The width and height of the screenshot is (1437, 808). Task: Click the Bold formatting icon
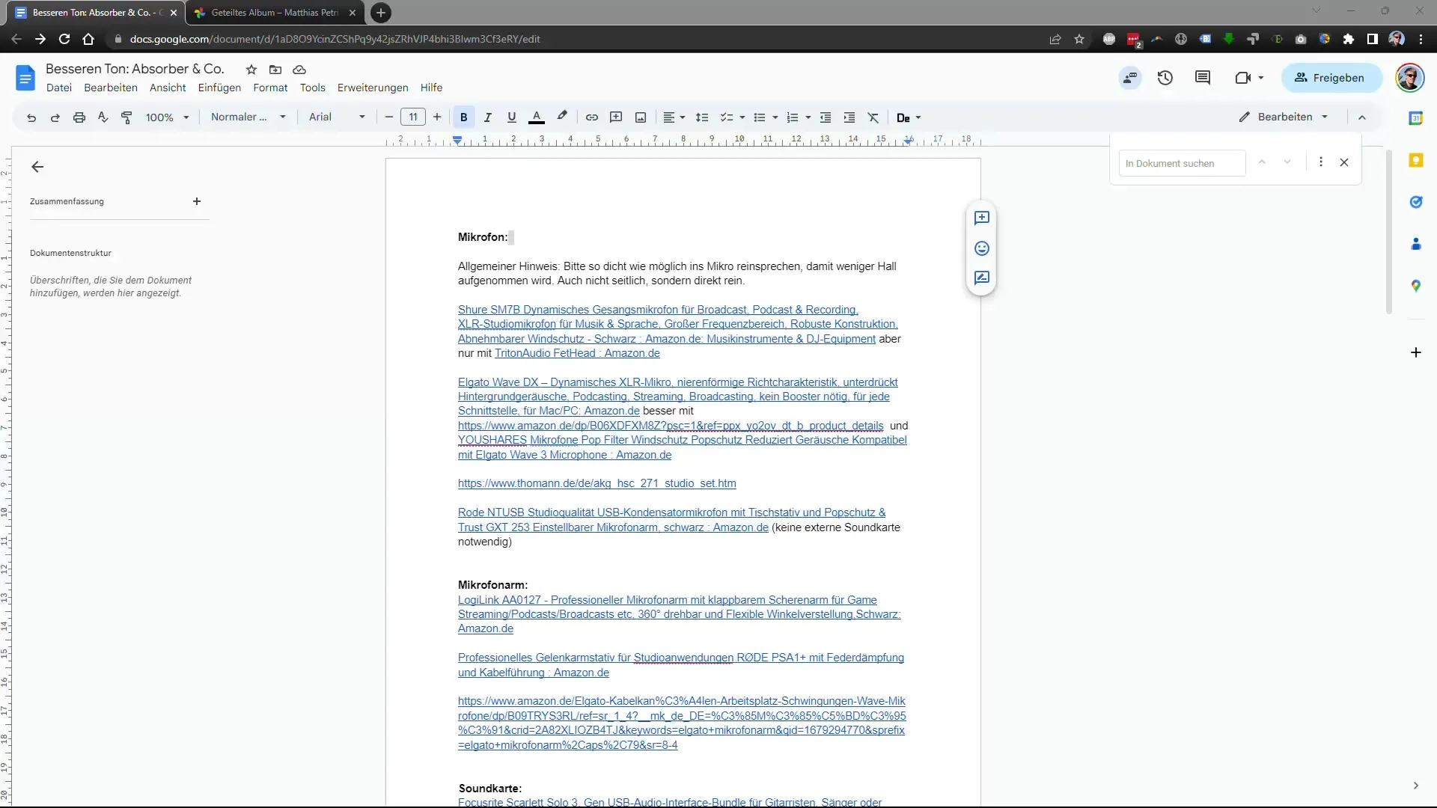pyautogui.click(x=464, y=117)
